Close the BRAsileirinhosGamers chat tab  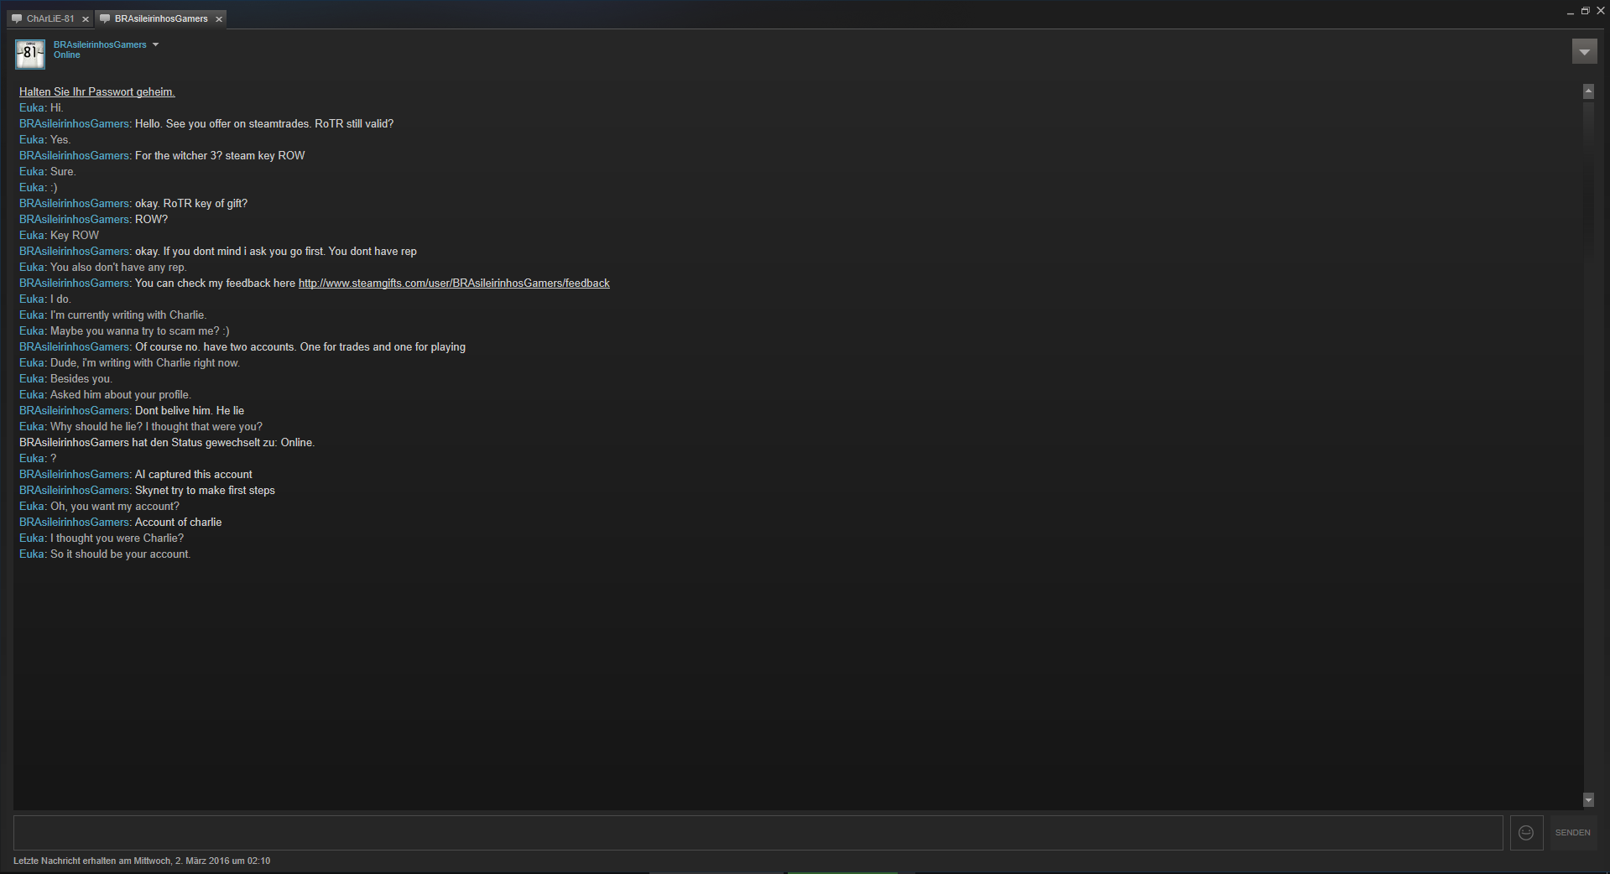coord(219,19)
